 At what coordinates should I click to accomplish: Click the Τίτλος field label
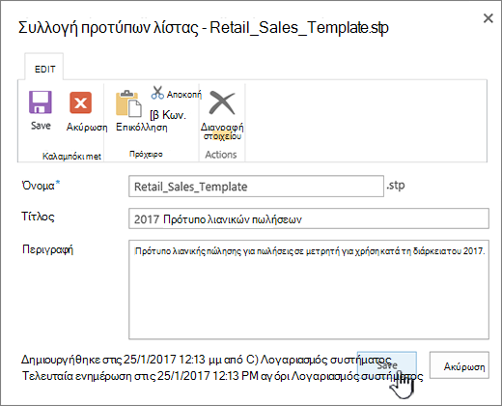click(38, 217)
